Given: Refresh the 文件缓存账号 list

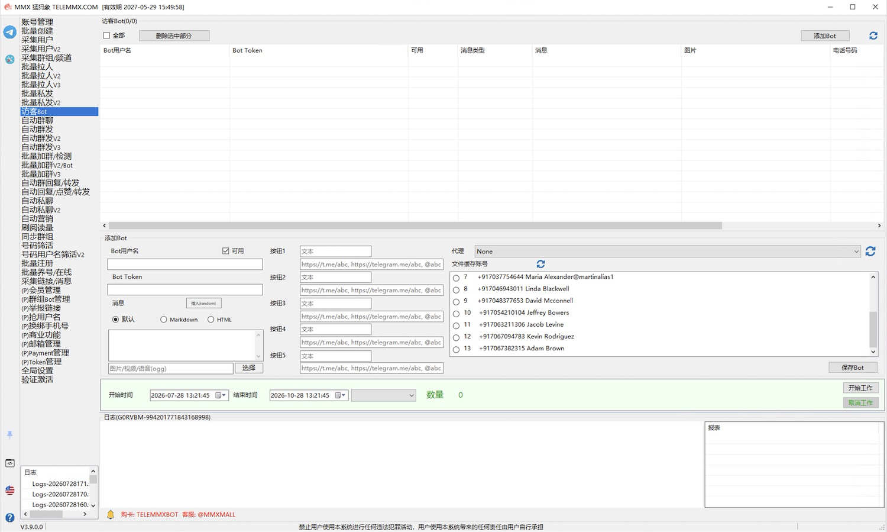Looking at the screenshot, I should [540, 264].
